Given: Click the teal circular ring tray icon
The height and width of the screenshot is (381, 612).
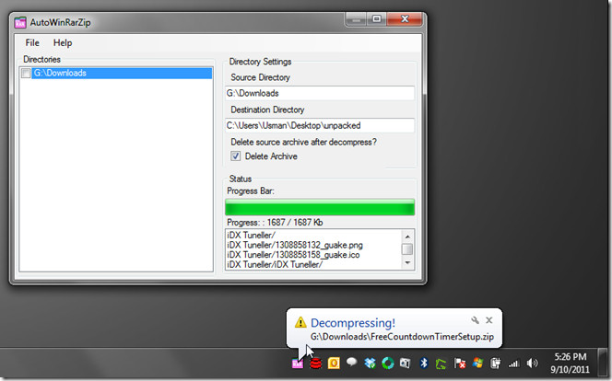Looking at the screenshot, I should [x=388, y=364].
